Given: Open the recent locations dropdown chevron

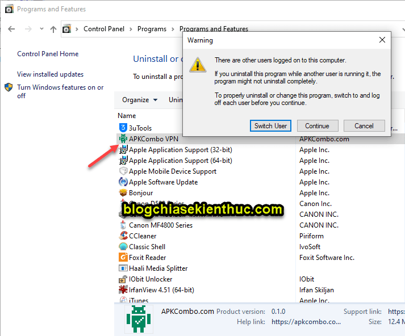Looking at the screenshot, I should (41, 28).
